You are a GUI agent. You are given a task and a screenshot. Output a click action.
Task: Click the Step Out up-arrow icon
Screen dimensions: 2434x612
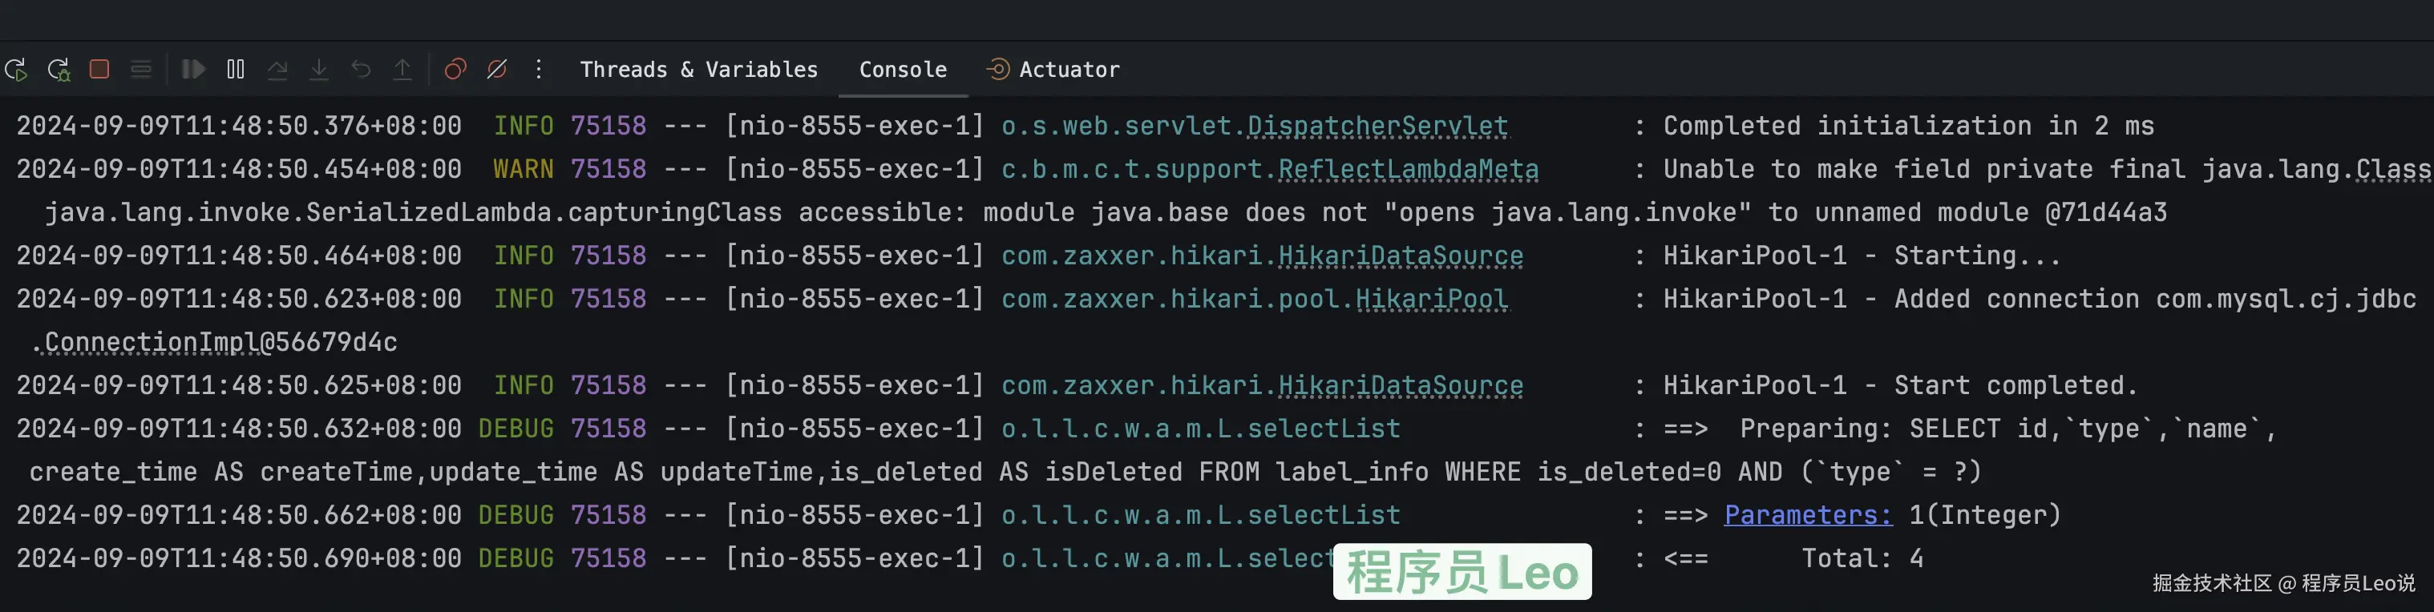click(x=402, y=70)
